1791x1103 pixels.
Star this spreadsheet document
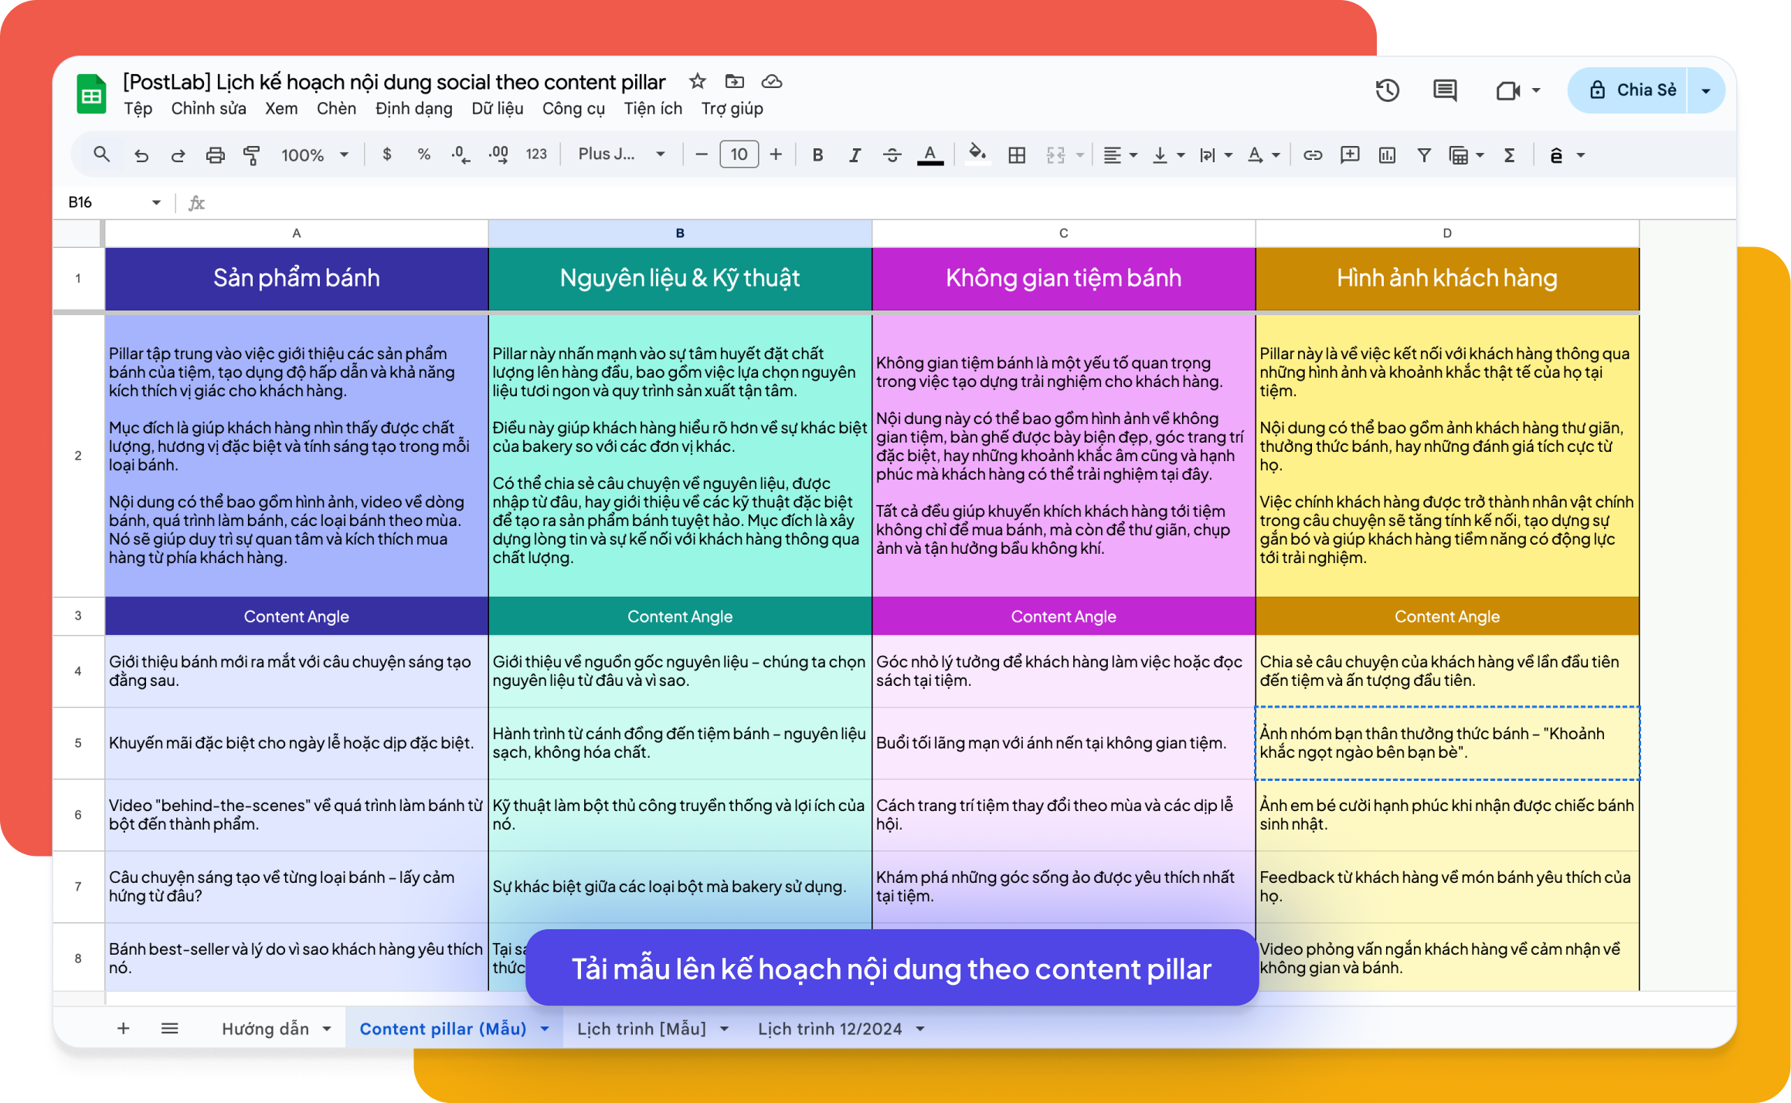click(x=698, y=81)
